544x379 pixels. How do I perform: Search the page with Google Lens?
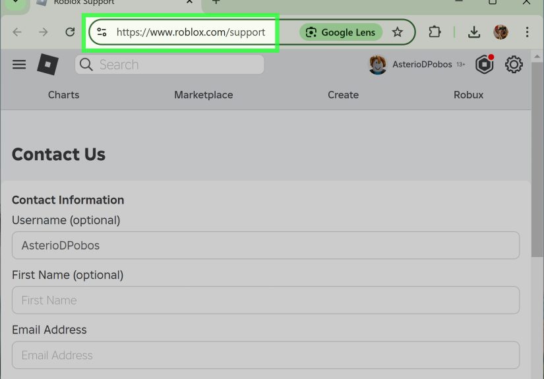pyautogui.click(x=341, y=32)
